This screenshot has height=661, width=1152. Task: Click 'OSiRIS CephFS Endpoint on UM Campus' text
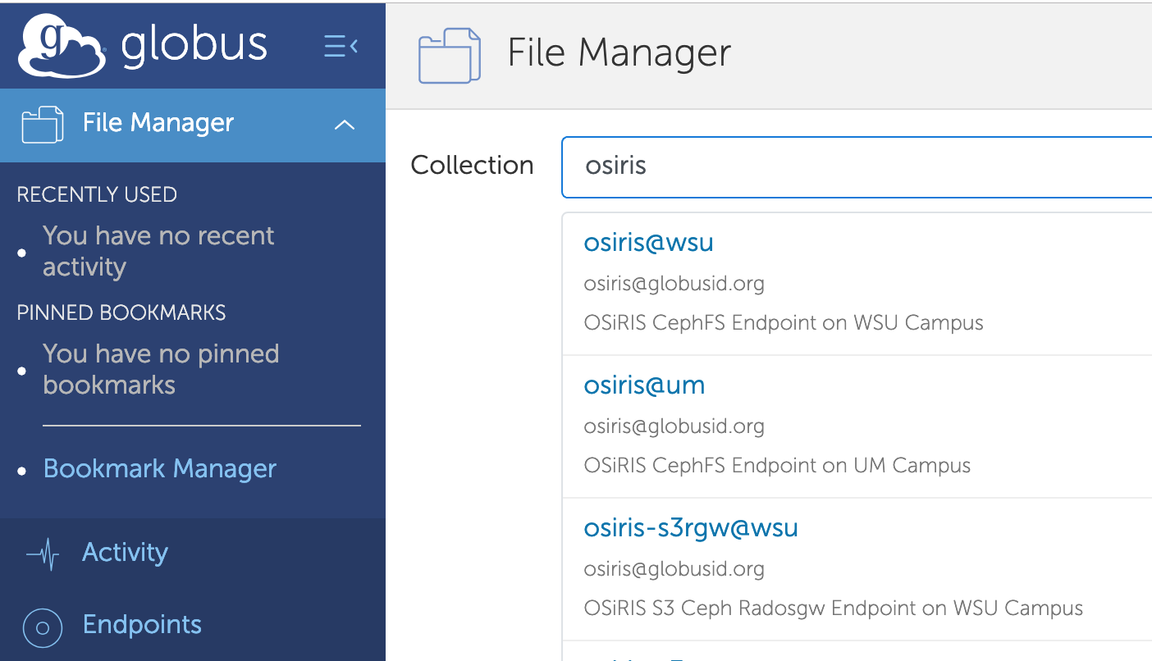(777, 465)
